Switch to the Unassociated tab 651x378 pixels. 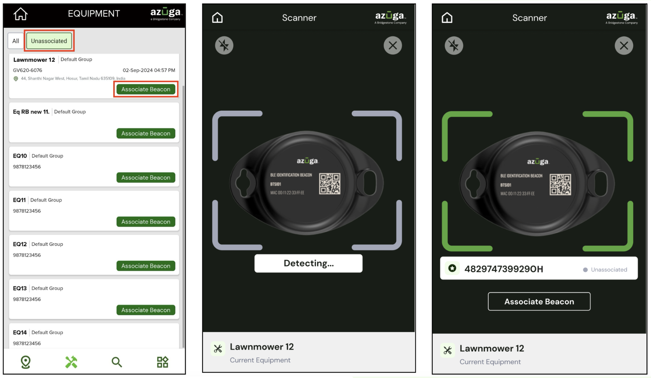(x=49, y=41)
